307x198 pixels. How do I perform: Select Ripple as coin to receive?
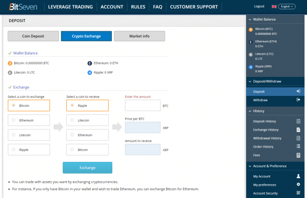[87, 106]
